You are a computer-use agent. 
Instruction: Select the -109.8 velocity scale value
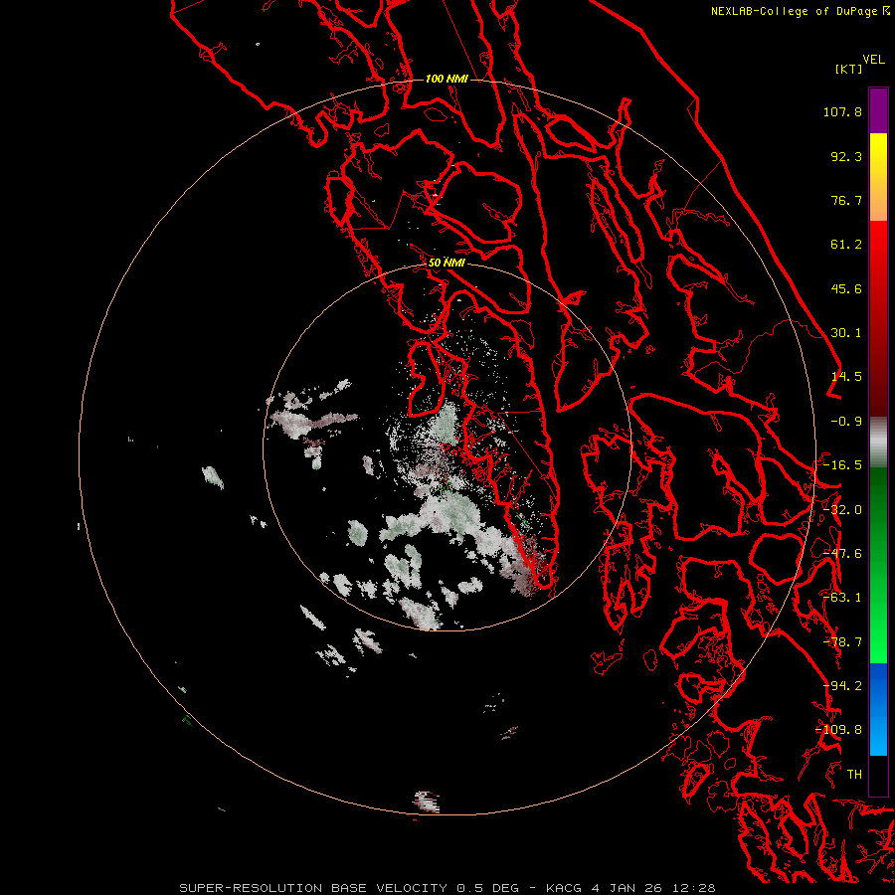(x=838, y=730)
